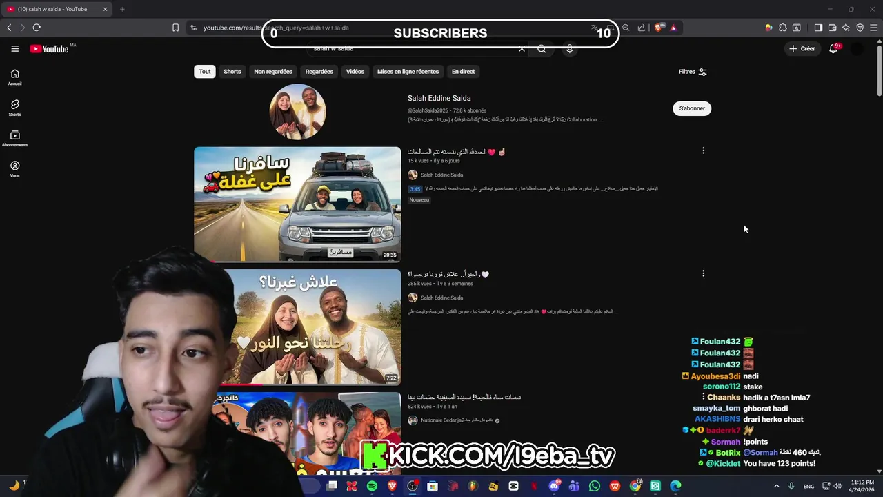Open the account avatar menu
This screenshot has height=497, width=883.
click(x=857, y=49)
